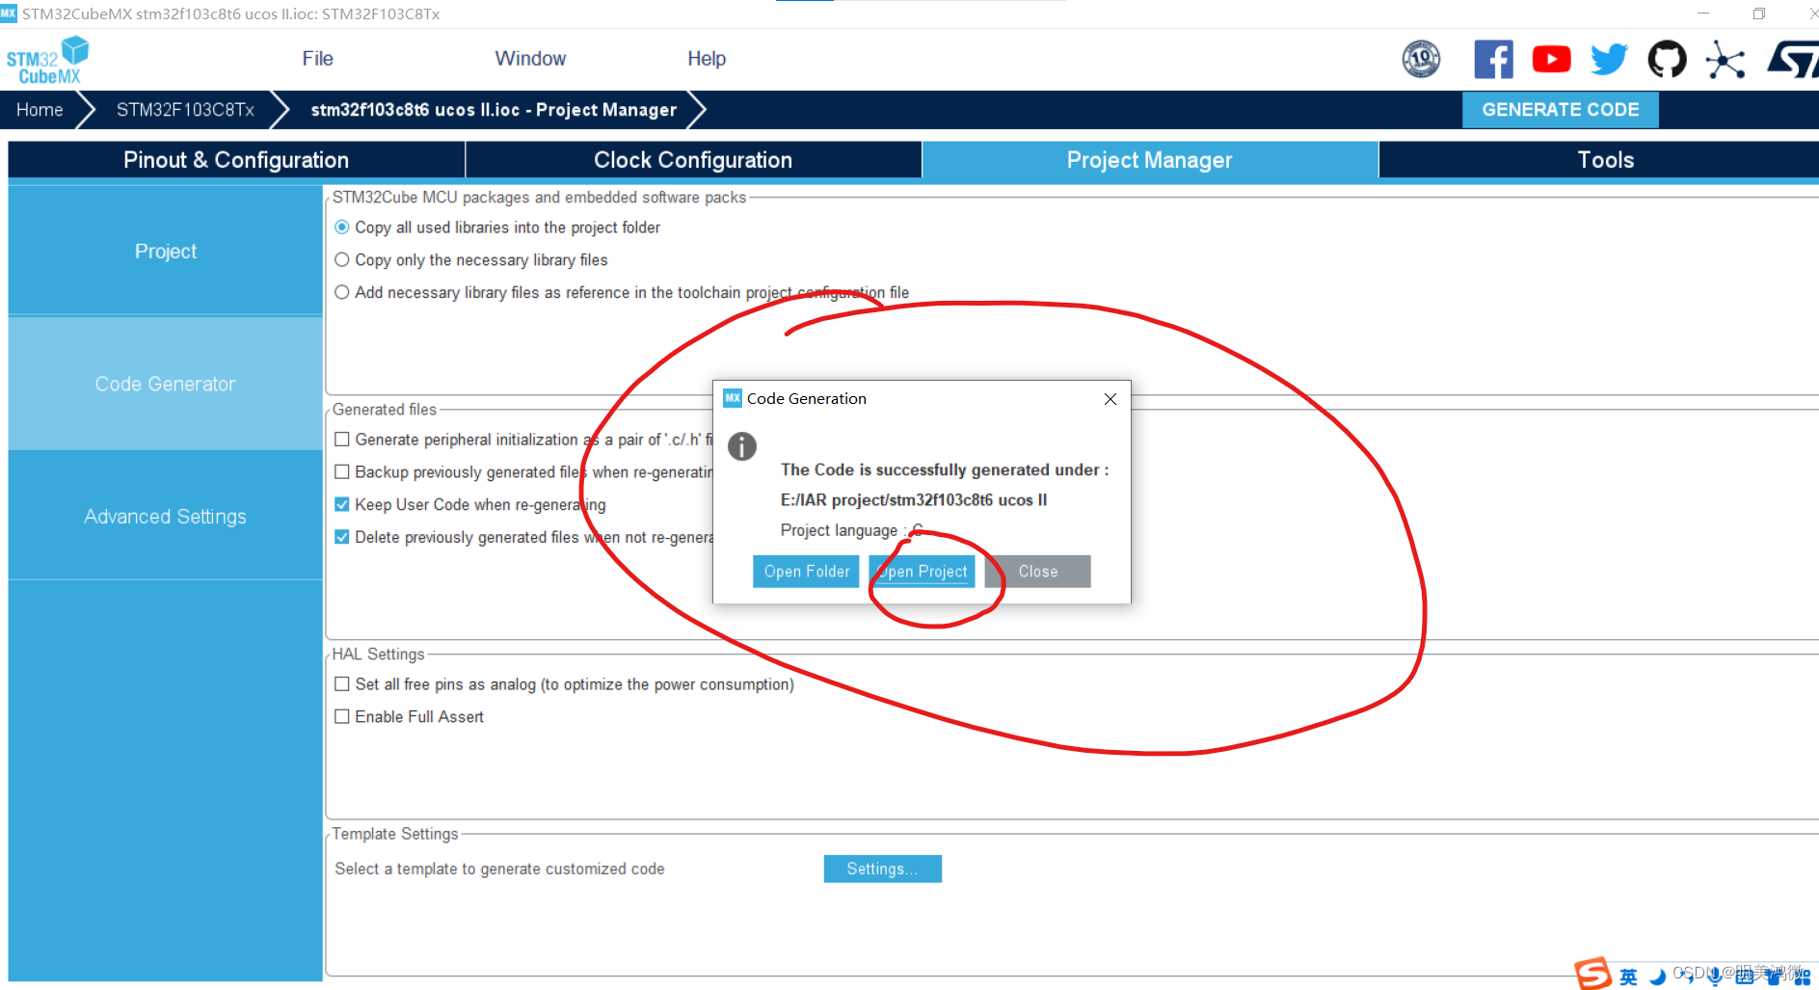Viewport: 1819px width, 990px height.
Task: Open the ST community network icon
Action: click(1725, 60)
